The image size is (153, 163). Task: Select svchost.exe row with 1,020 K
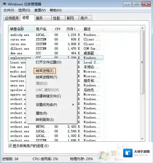(x=56, y=136)
